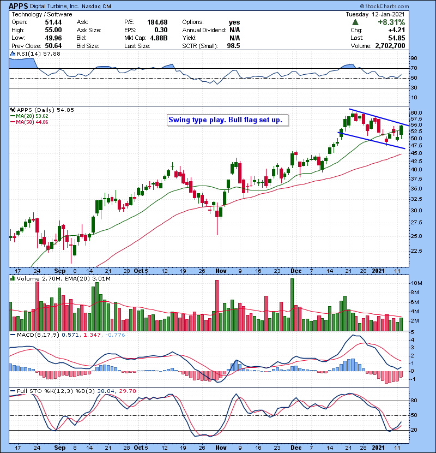The width and height of the screenshot is (436, 453).
Task: Click the Options value yes
Action: [x=234, y=22]
